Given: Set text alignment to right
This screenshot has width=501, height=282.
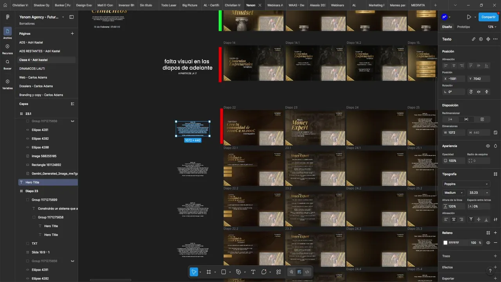Looking at the screenshot, I should pyautogui.click(x=461, y=219).
